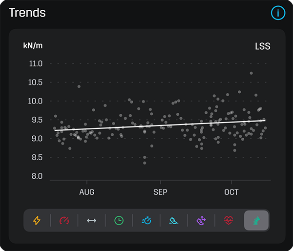293x251 pixels.
Task: Click the kN/m unit label
Action: 33,45
